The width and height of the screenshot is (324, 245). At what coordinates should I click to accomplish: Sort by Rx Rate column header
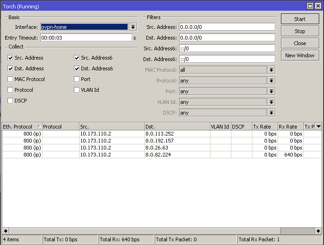pos(288,127)
